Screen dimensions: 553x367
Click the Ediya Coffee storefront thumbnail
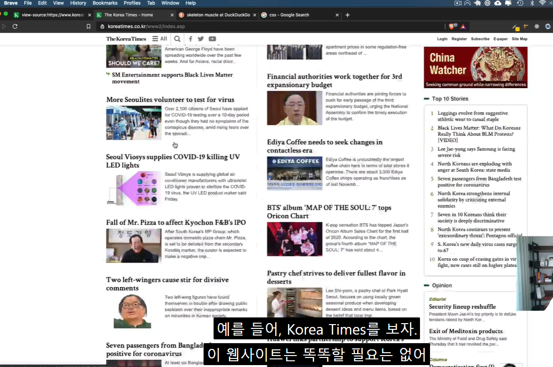[295, 173]
